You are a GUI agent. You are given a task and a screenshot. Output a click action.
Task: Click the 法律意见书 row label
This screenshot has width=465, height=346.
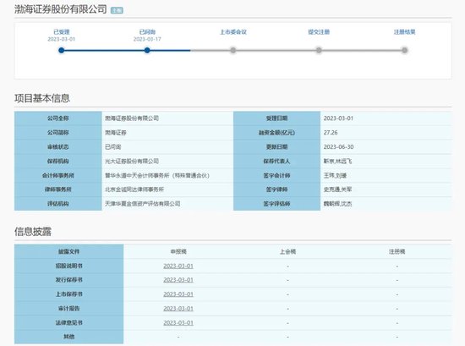pos(68,322)
